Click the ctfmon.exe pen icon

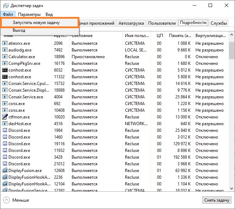[5, 117]
